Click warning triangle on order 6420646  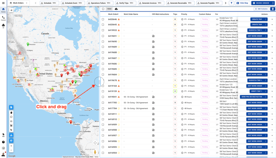click(119, 19)
